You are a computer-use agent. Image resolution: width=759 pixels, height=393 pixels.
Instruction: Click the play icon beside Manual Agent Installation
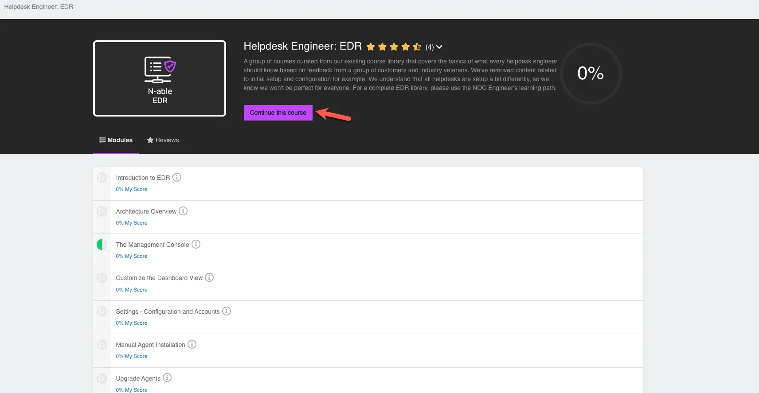tap(102, 345)
